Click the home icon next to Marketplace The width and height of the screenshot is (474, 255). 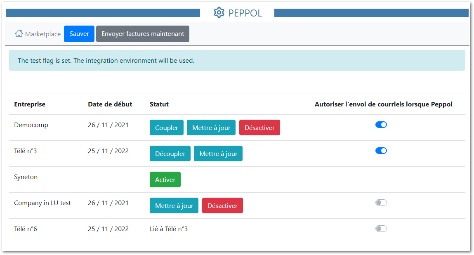click(x=18, y=33)
